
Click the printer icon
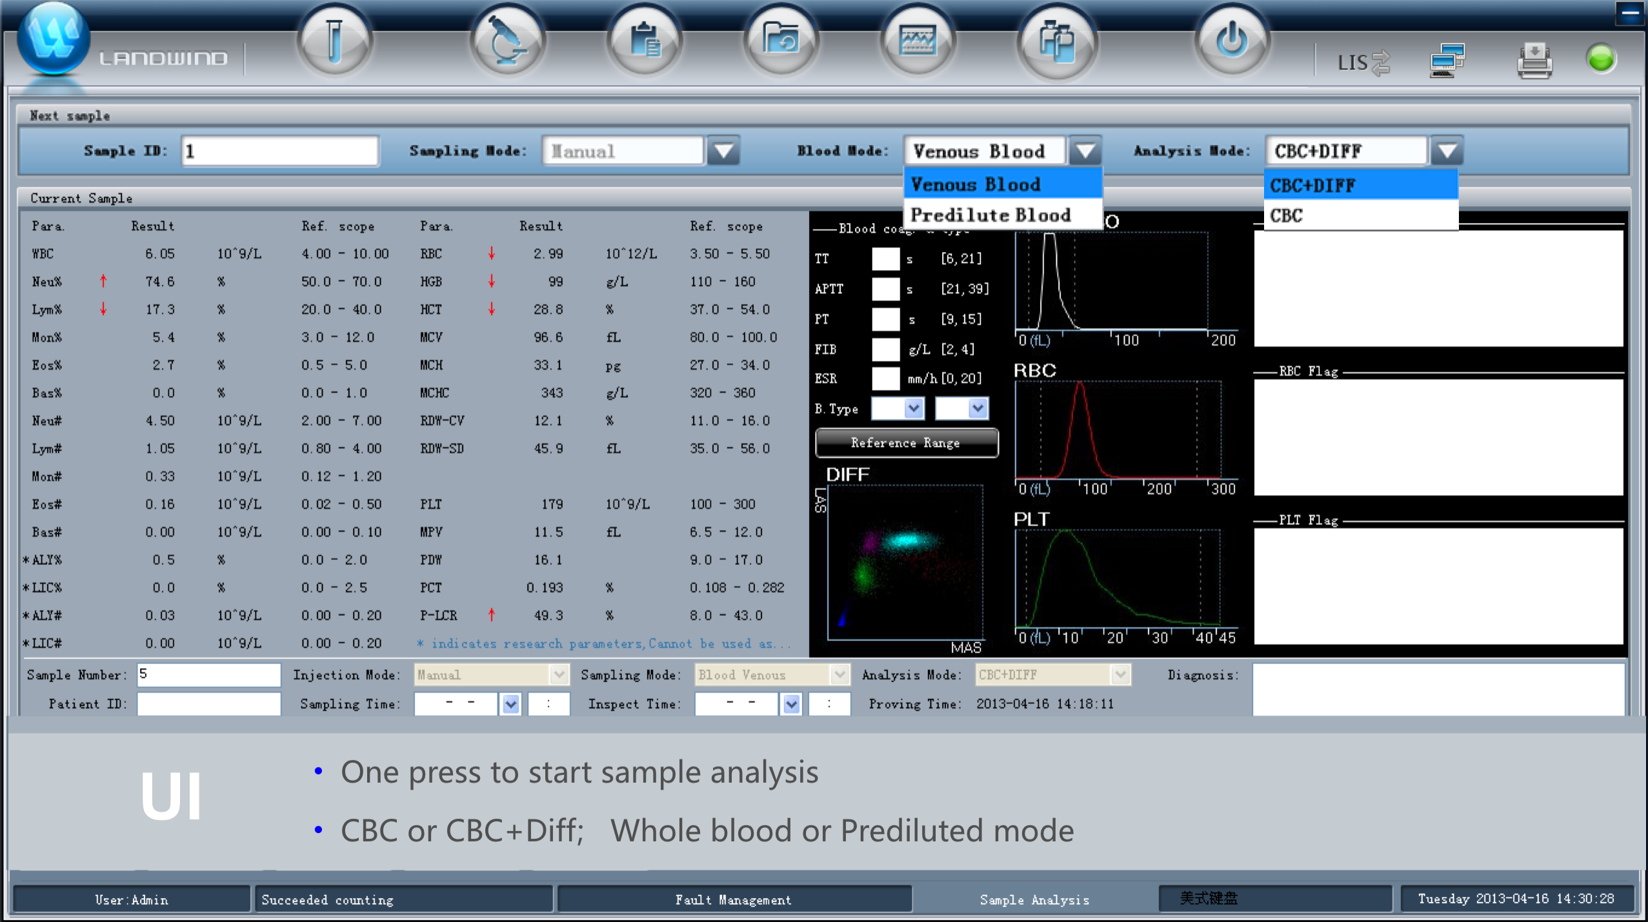[1534, 61]
